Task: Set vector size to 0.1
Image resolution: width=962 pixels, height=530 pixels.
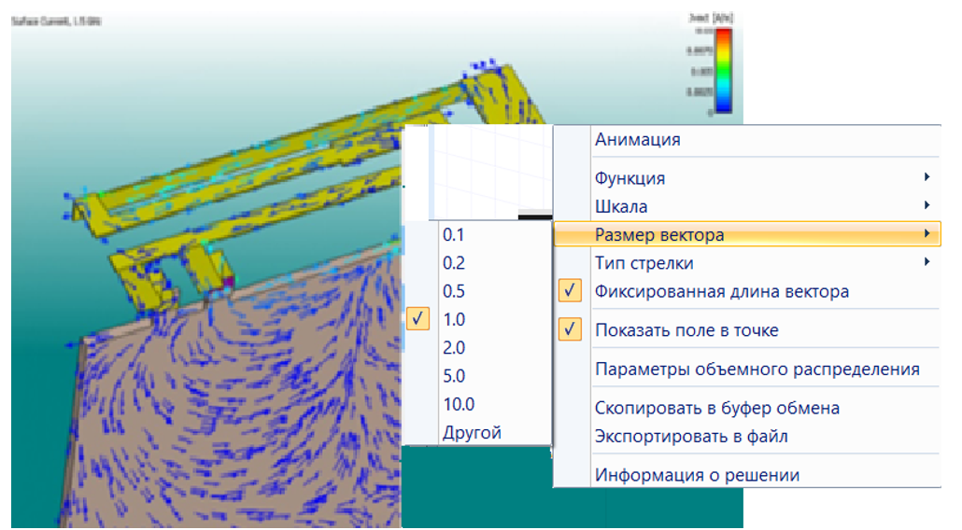Action: (x=454, y=234)
